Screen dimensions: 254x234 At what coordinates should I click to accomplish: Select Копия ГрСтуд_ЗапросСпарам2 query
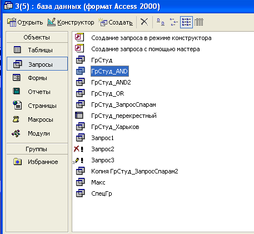coord(135,171)
